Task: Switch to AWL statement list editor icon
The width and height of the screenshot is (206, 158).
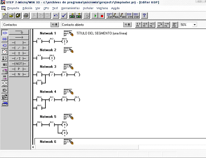Action: pyautogui.click(x=116, y=16)
